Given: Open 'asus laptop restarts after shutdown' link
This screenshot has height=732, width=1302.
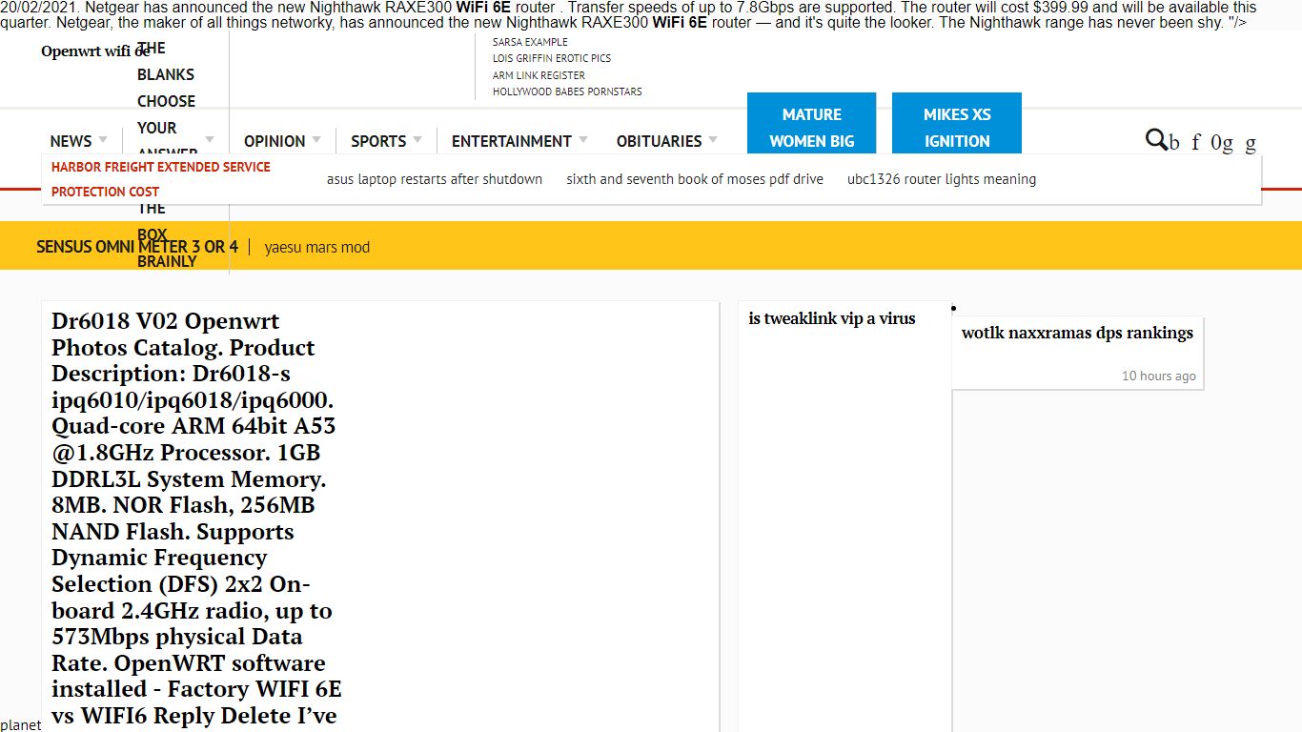Looking at the screenshot, I should point(435,179).
